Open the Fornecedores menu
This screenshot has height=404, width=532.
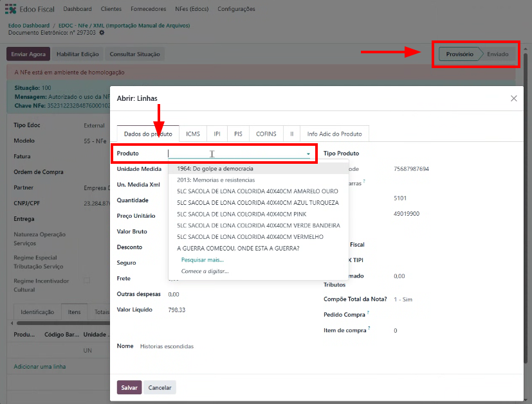click(148, 9)
